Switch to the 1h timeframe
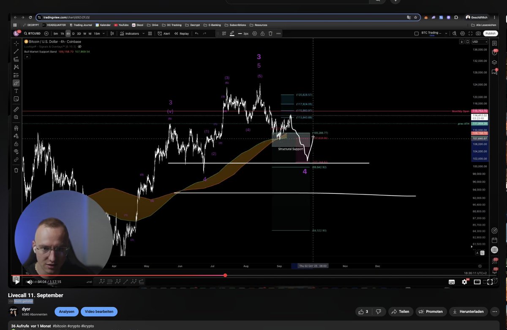 click(x=62, y=33)
